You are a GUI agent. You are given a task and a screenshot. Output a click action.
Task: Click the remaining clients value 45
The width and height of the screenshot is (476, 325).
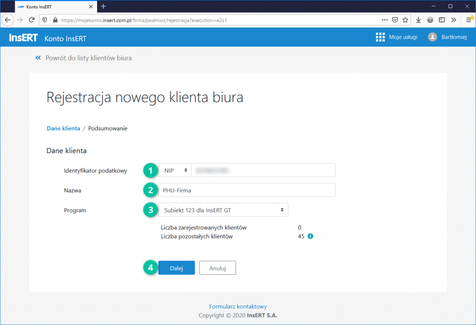tap(301, 236)
